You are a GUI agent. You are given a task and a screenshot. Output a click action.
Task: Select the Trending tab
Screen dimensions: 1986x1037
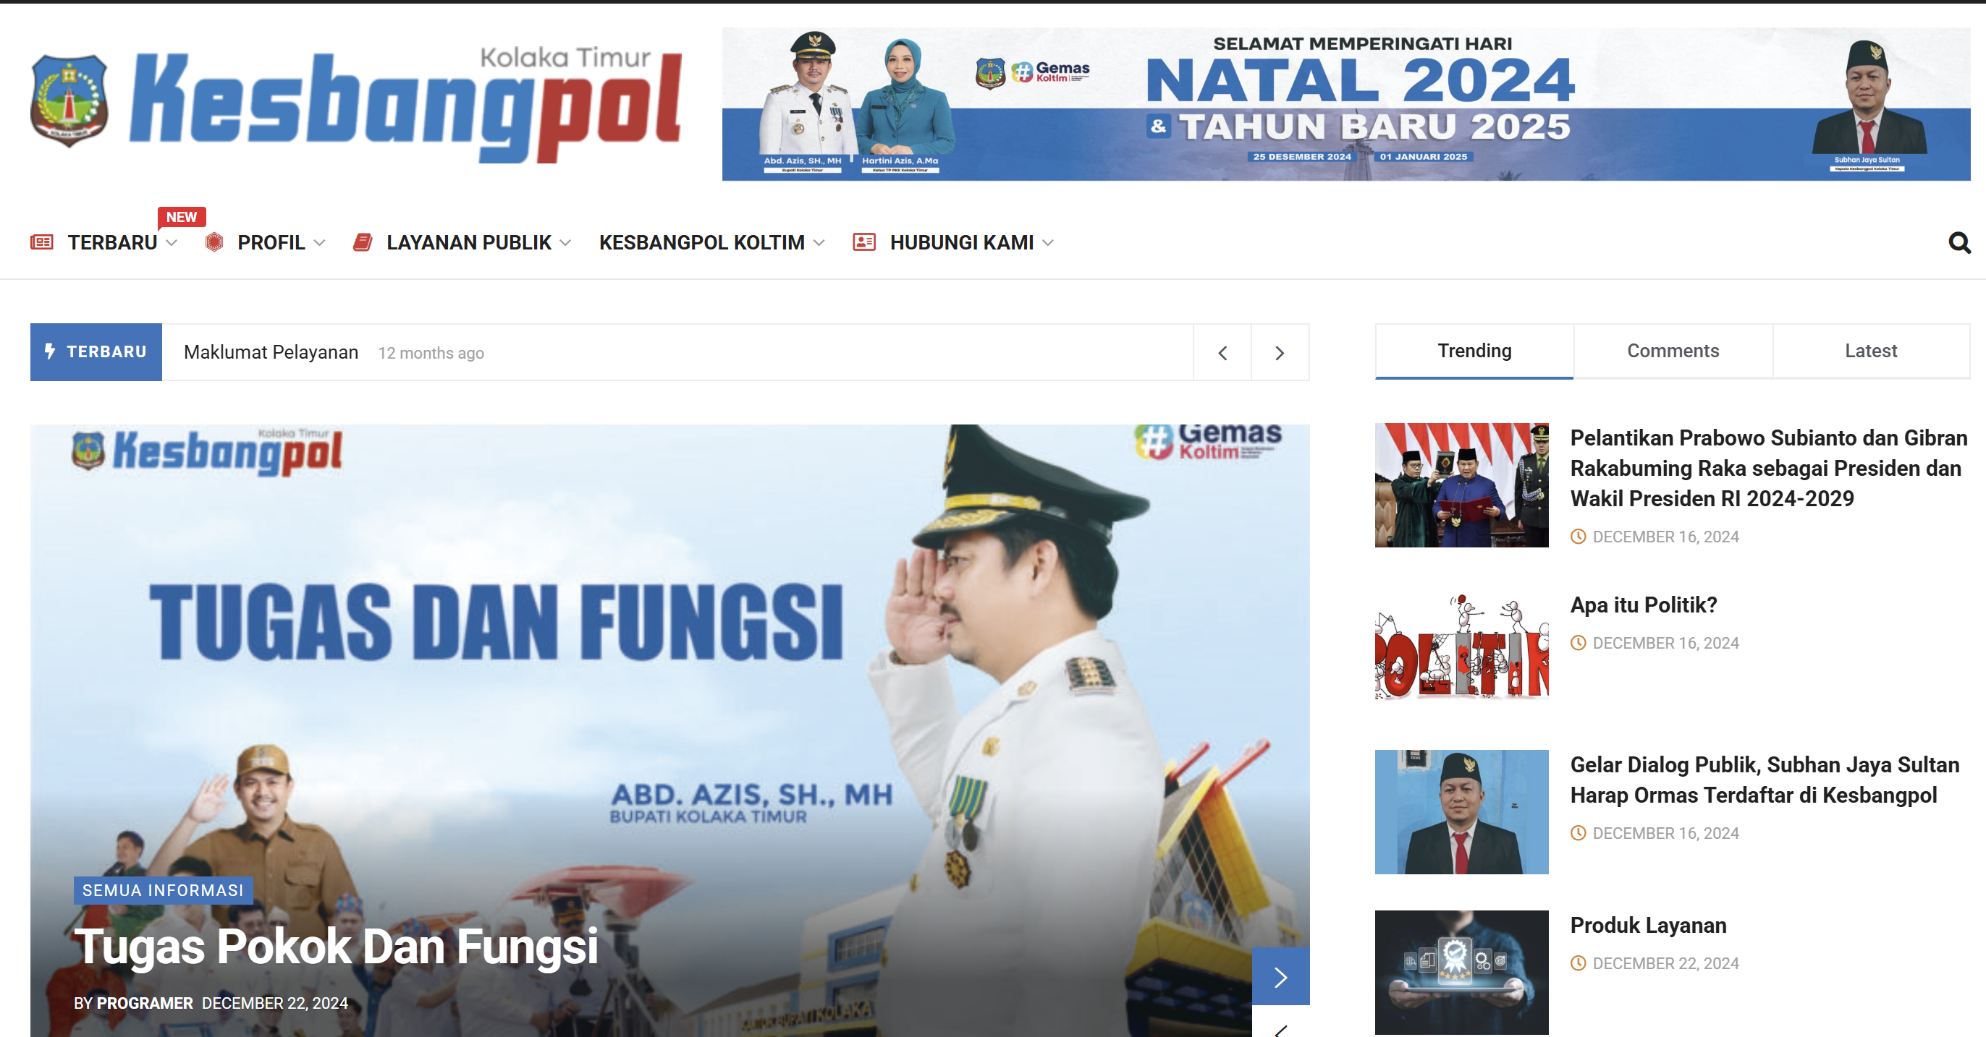1474,351
